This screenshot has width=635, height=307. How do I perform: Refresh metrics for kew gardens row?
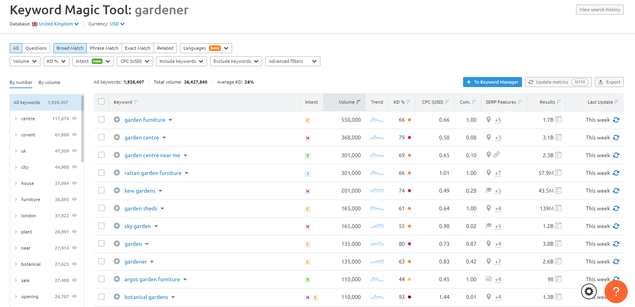click(x=616, y=191)
